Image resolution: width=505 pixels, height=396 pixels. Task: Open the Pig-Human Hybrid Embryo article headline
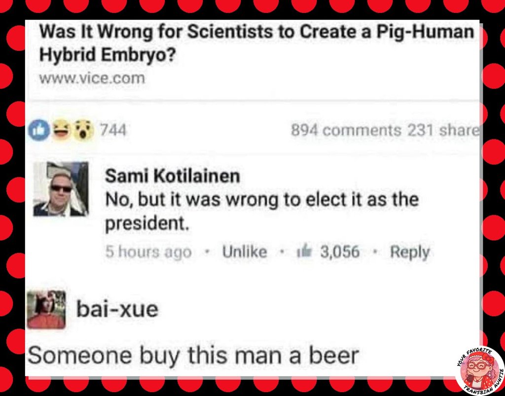[x=256, y=43]
